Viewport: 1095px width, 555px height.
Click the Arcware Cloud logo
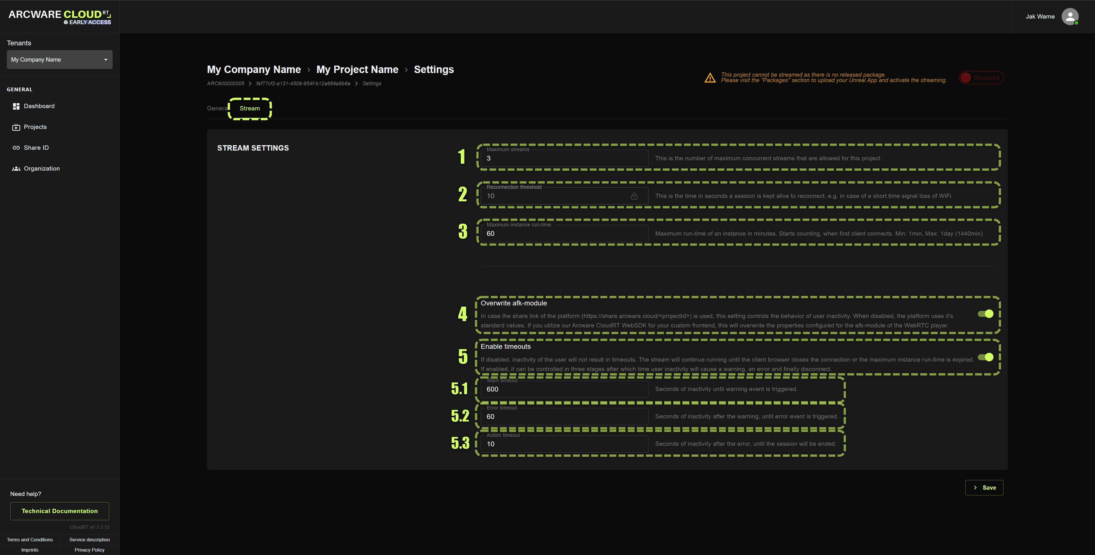(x=60, y=17)
